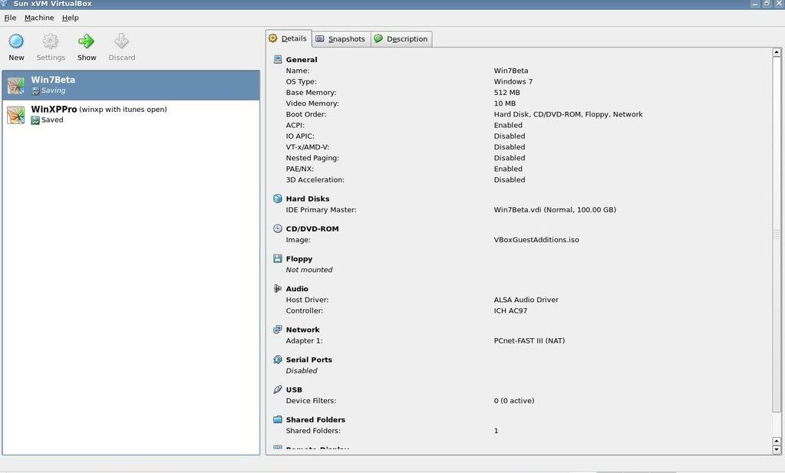This screenshot has width=785, height=473.
Task: Click the Discard toolbar icon
Action: pos(121,41)
